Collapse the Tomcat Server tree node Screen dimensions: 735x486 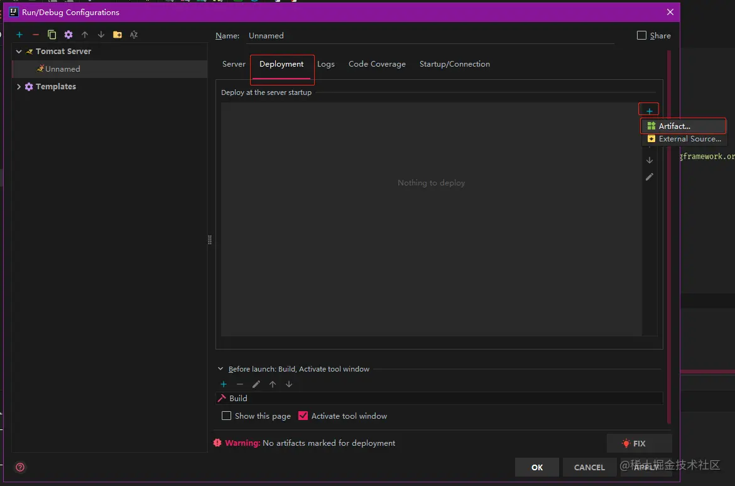tap(19, 52)
